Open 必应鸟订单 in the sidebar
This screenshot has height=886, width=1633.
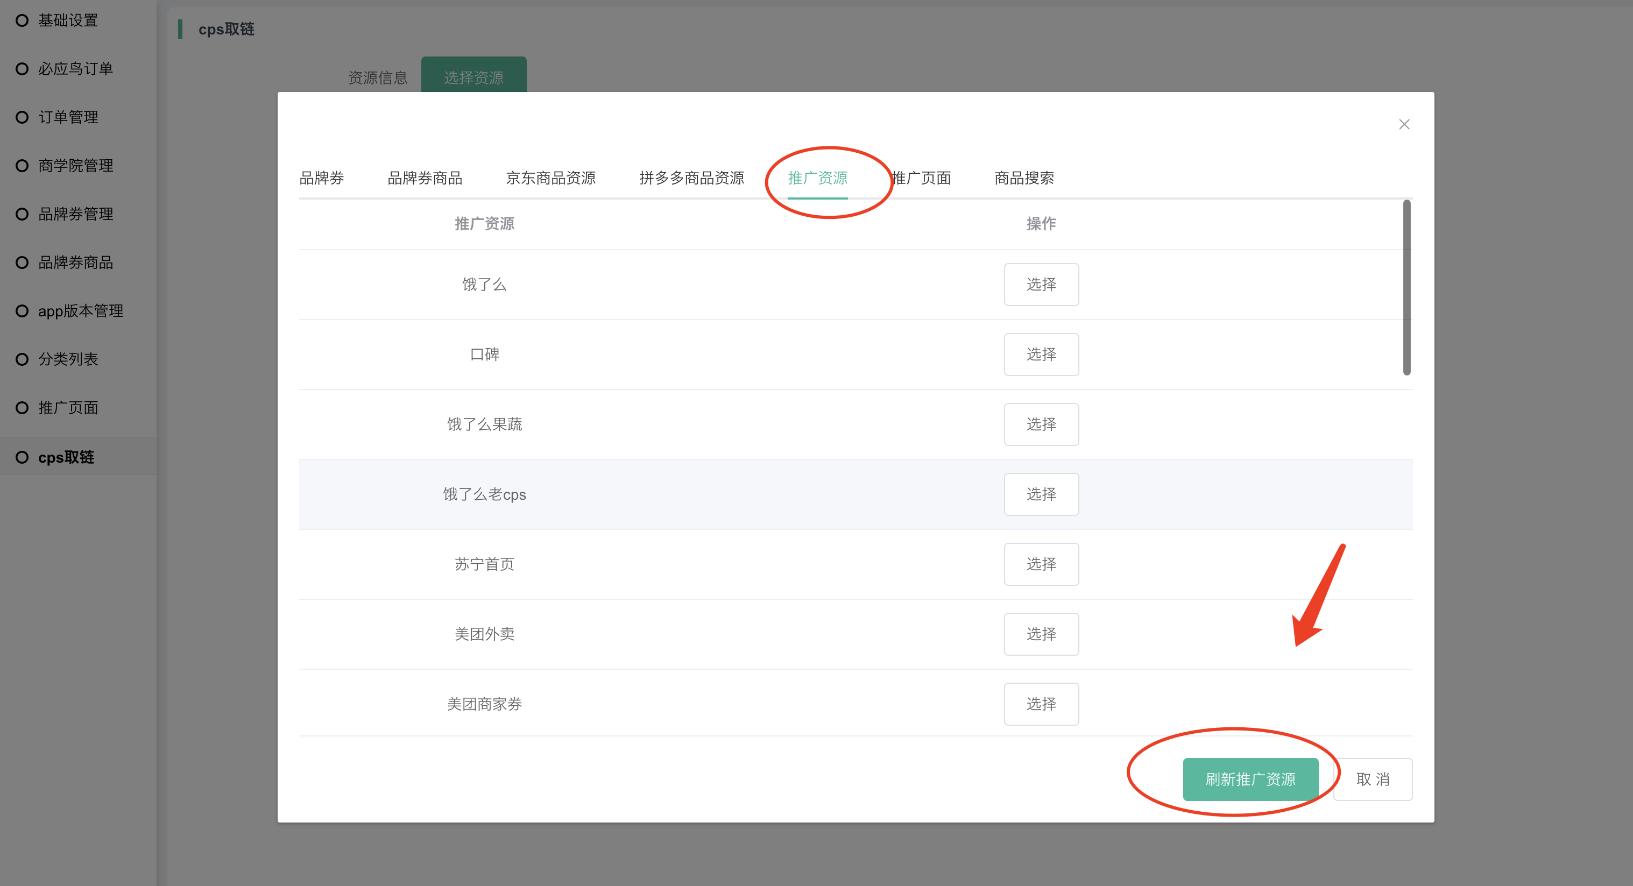tap(75, 68)
